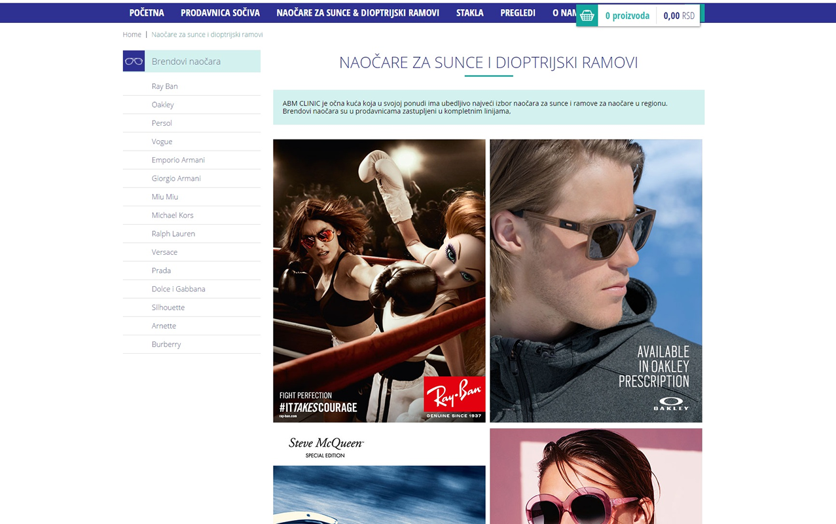Select the Silhouette brand link
Image resolution: width=836 pixels, height=524 pixels.
point(168,307)
